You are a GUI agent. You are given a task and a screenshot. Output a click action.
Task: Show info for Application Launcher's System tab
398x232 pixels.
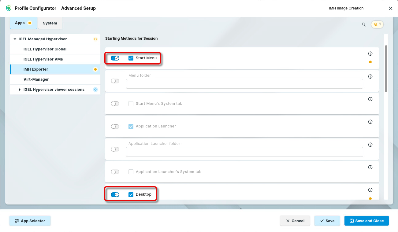370,168
